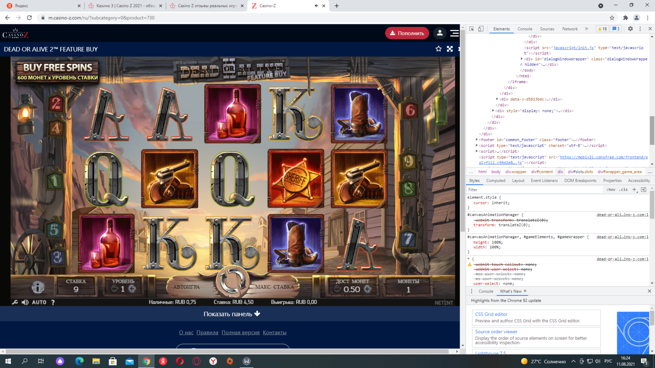The height and width of the screenshot is (368, 655).
Task: Expand the display none div node
Action: pos(493,110)
